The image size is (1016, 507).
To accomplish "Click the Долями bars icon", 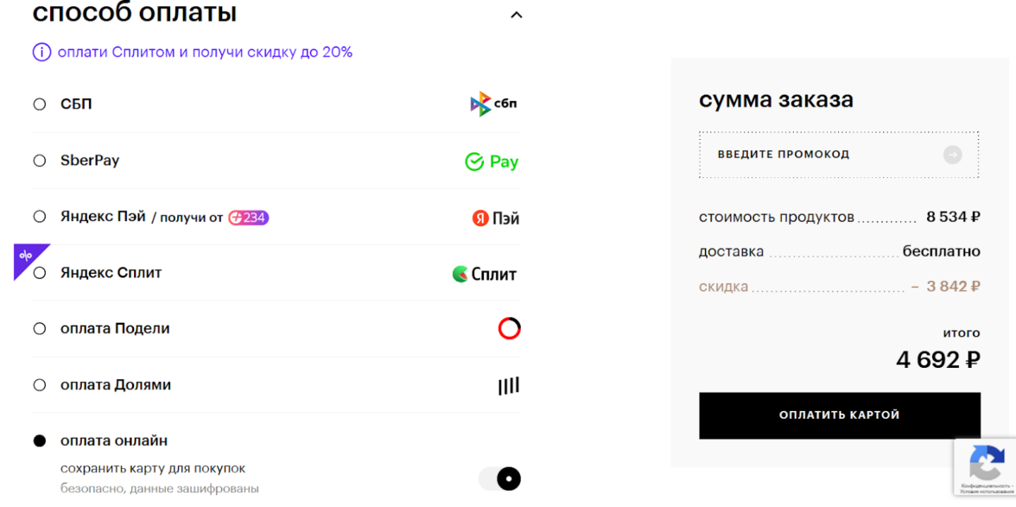I will (x=509, y=385).
